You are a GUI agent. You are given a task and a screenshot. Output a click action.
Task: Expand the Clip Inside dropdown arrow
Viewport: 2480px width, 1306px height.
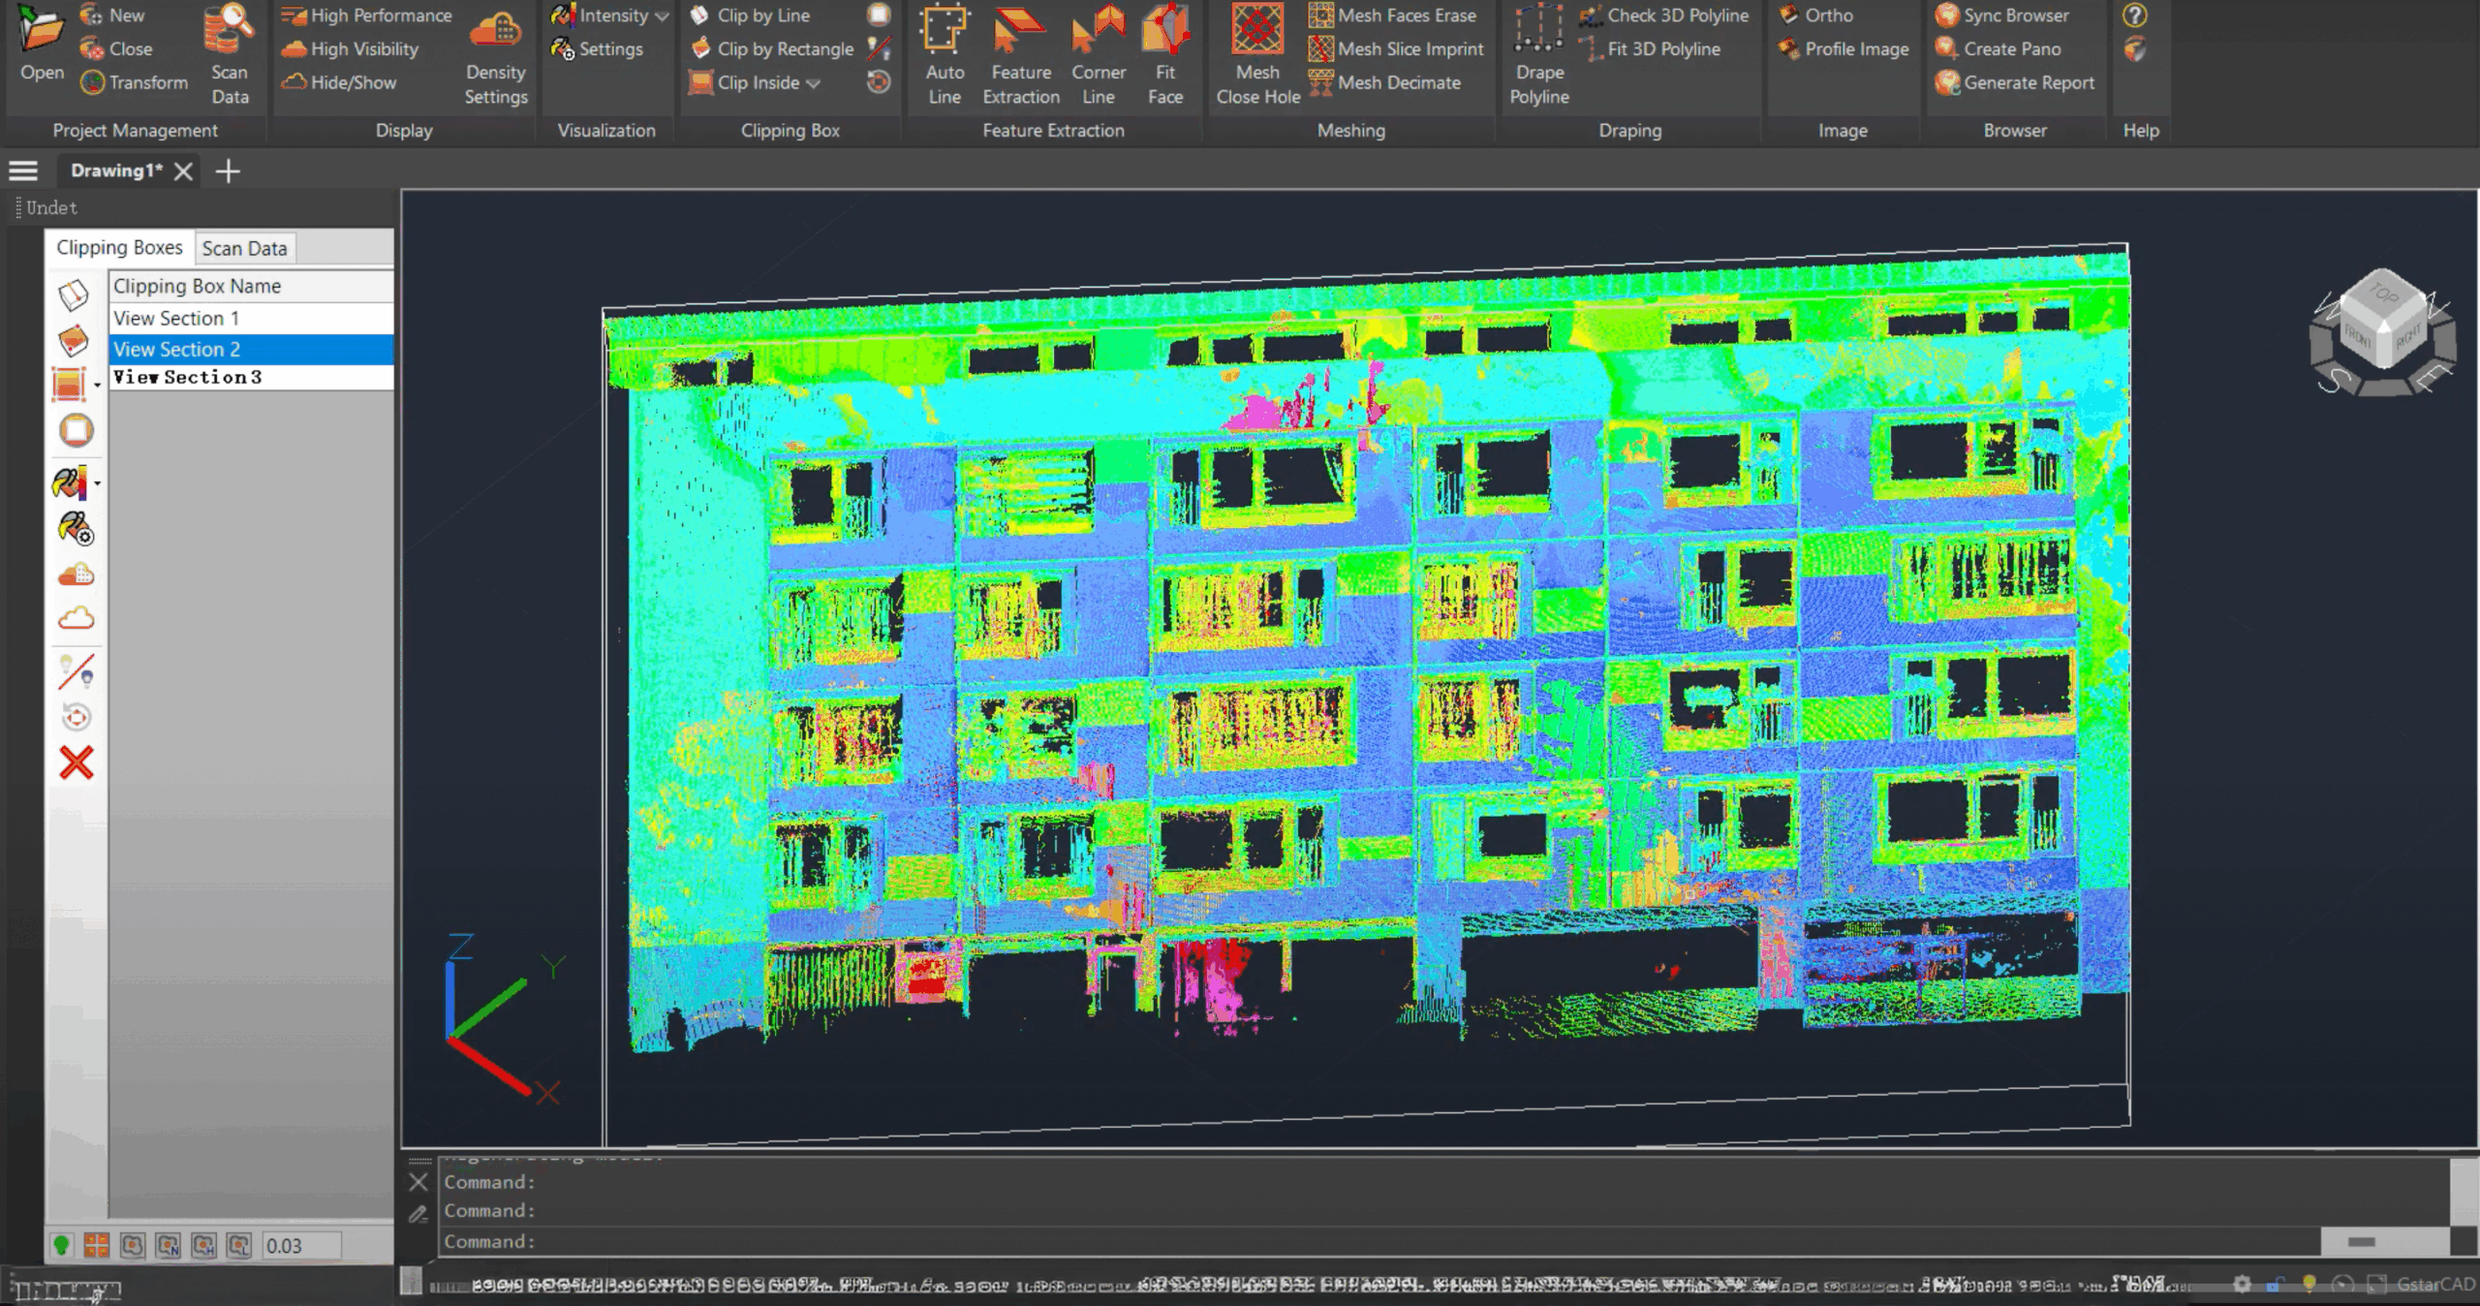[814, 83]
